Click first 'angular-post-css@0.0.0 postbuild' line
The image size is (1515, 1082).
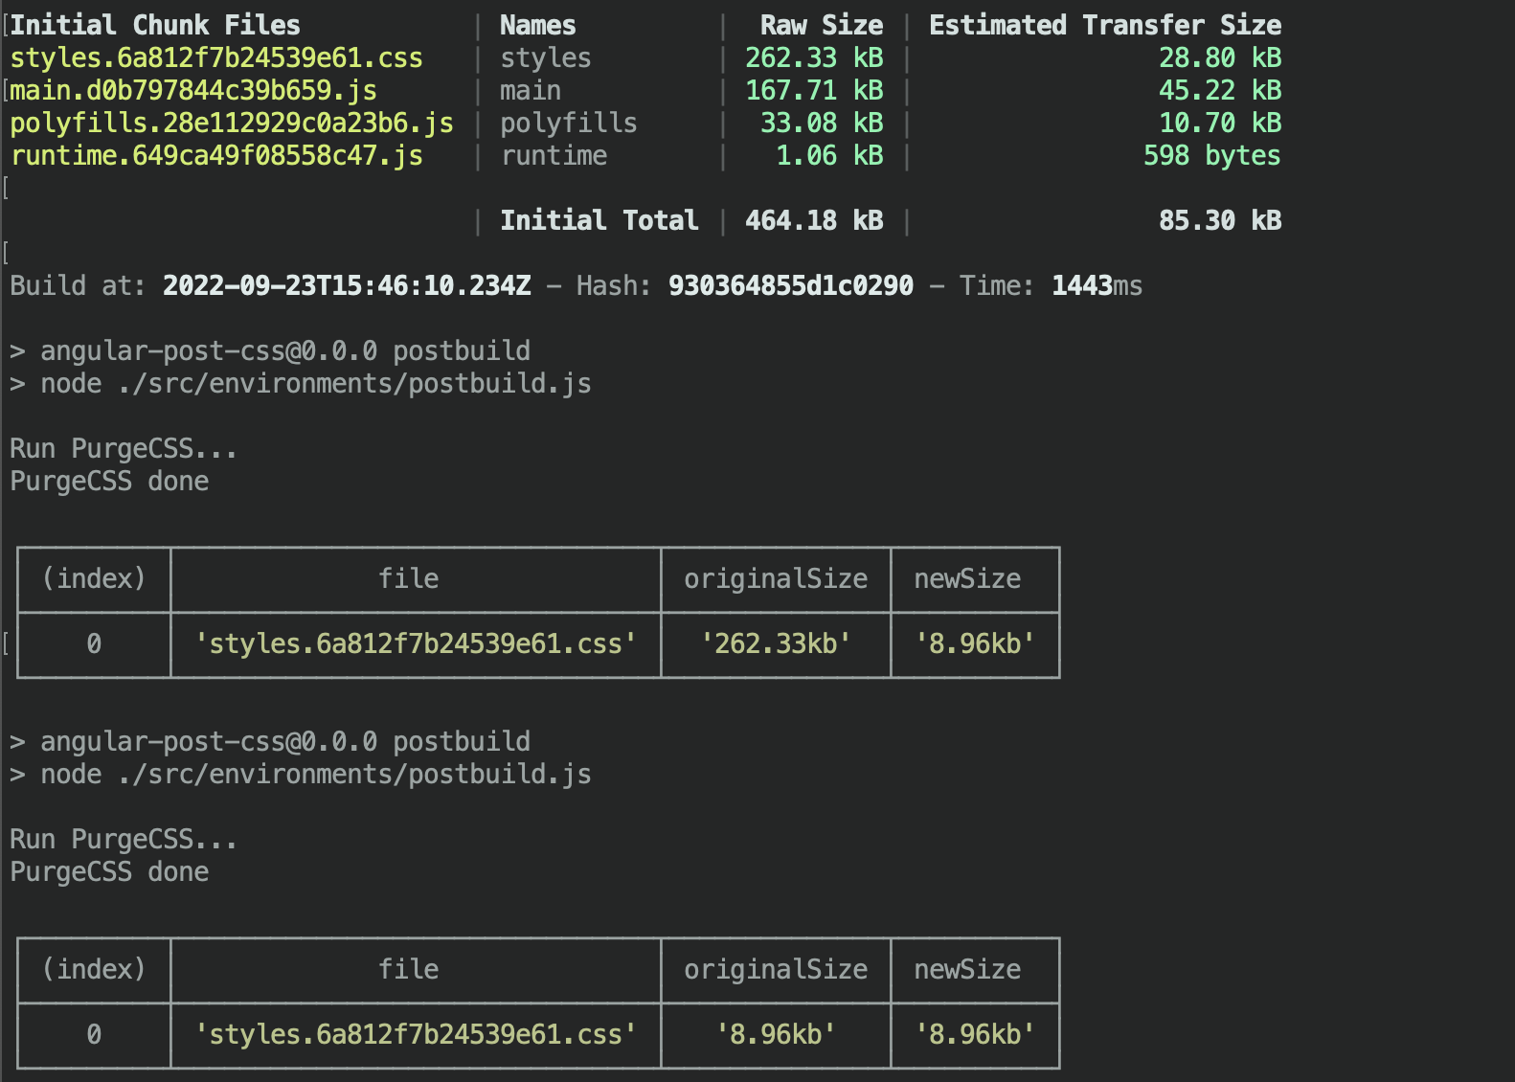(x=285, y=351)
